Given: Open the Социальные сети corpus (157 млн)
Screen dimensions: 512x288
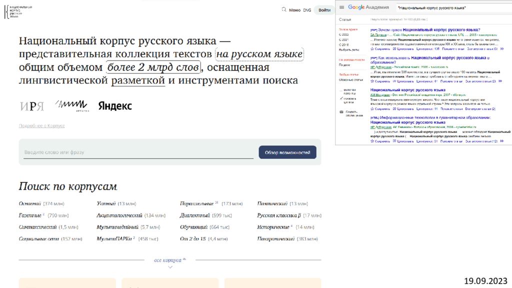Looking at the screenshot, I should coord(50,238).
